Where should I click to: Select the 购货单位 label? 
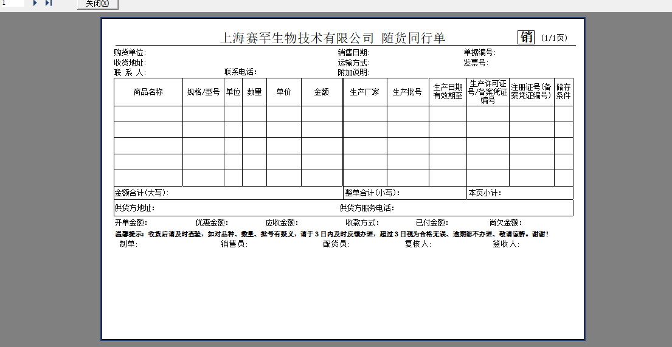[x=130, y=53]
